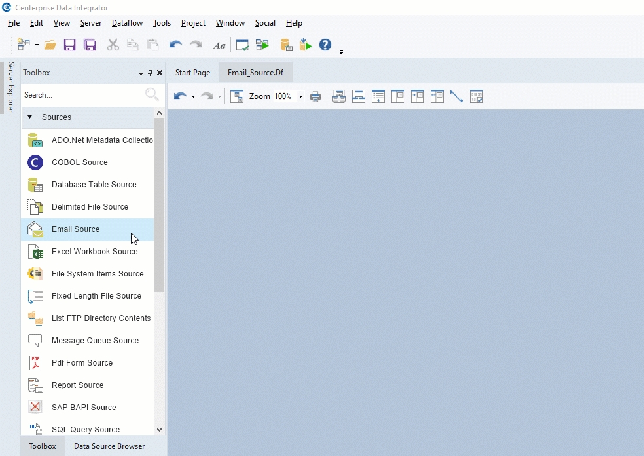
Task: Click the Print icon in dataflow toolbar
Action: [x=315, y=96]
